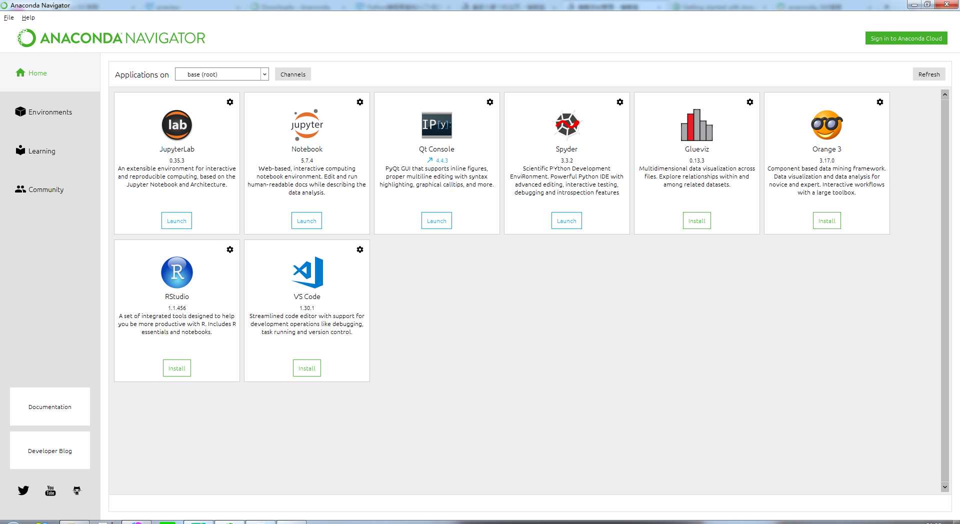
Task: Open the GitHub link icon
Action: pos(77,490)
